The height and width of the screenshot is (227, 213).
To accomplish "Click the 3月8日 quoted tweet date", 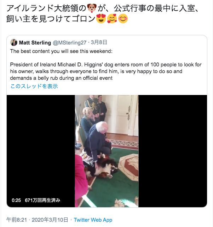I will click(x=99, y=42).
